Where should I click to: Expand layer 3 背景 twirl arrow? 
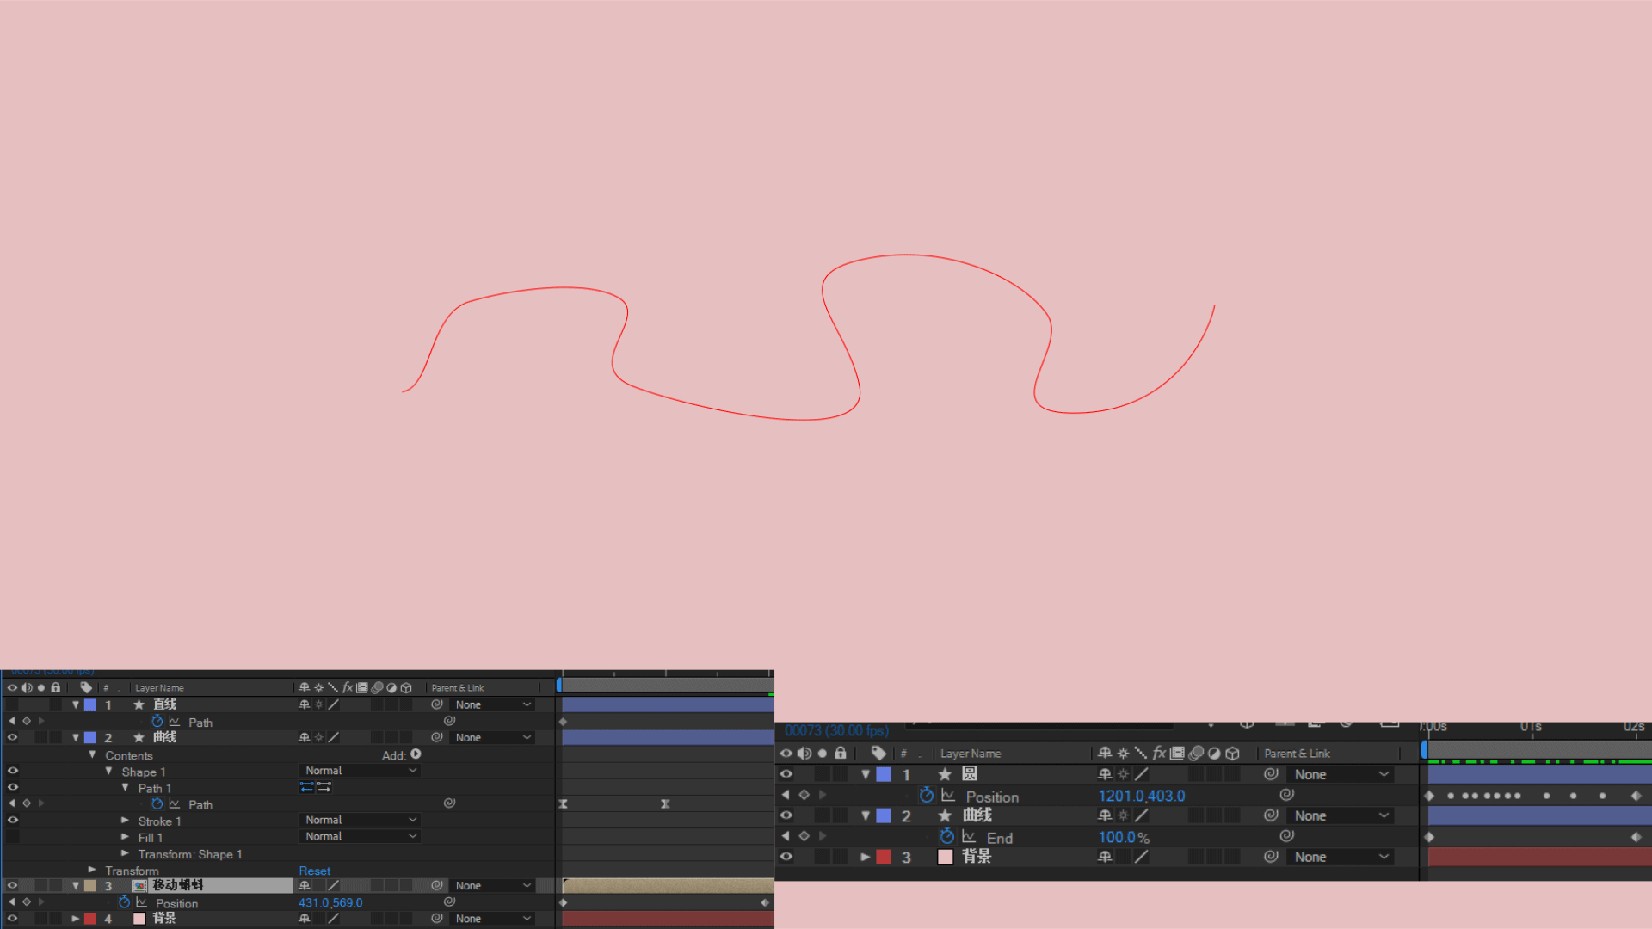[x=866, y=857]
